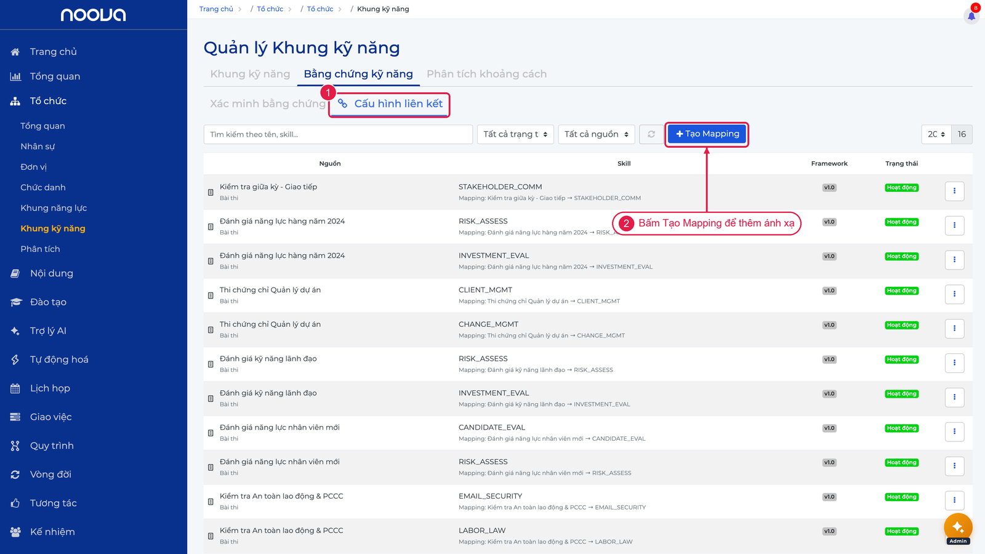Open actions menu for CANDIDATE_EVAL row
Screen dimensions: 985x554
click(x=954, y=432)
